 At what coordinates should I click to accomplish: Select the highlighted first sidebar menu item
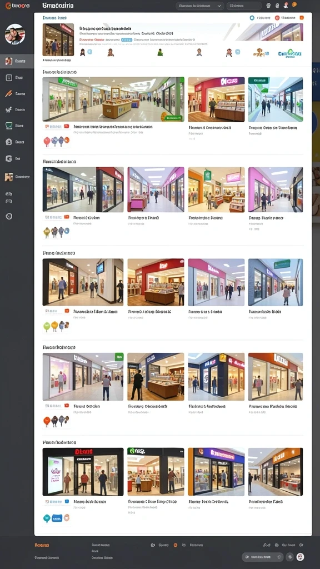click(17, 61)
